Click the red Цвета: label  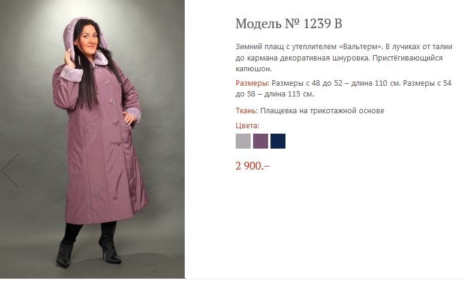(247, 126)
